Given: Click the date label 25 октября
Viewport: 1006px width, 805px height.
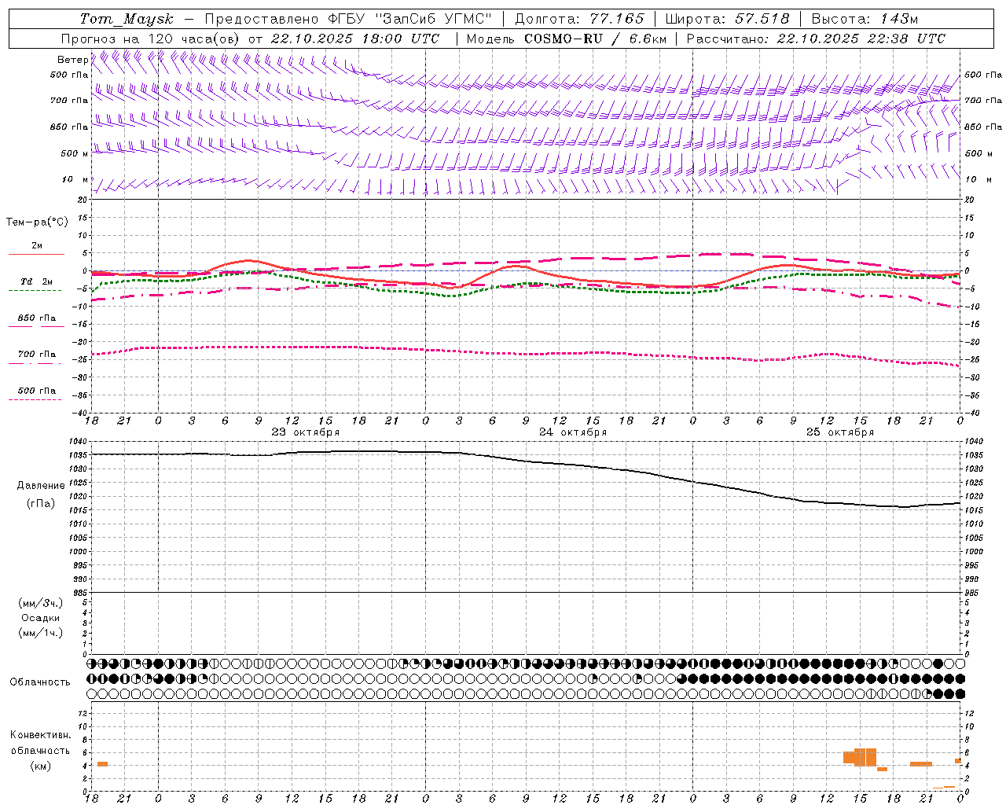Looking at the screenshot, I should point(839,432).
